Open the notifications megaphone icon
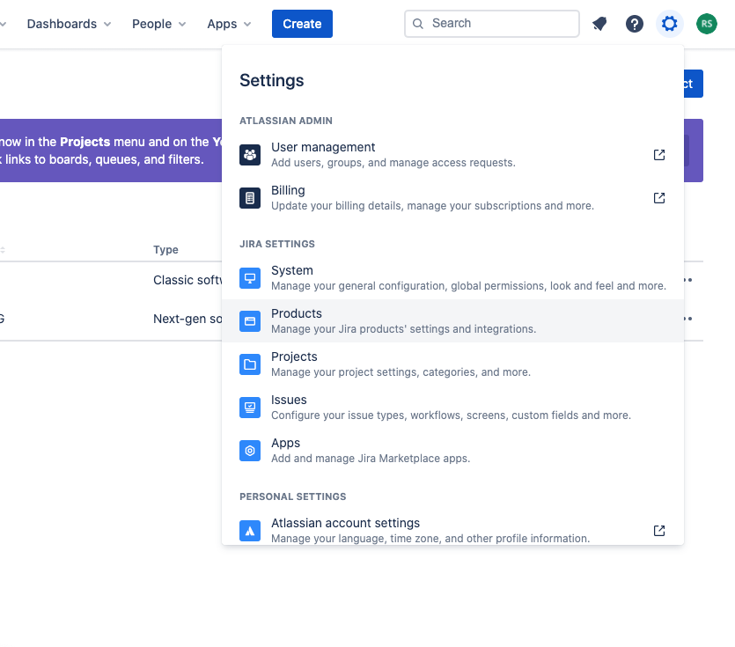735x647 pixels. [x=599, y=24]
